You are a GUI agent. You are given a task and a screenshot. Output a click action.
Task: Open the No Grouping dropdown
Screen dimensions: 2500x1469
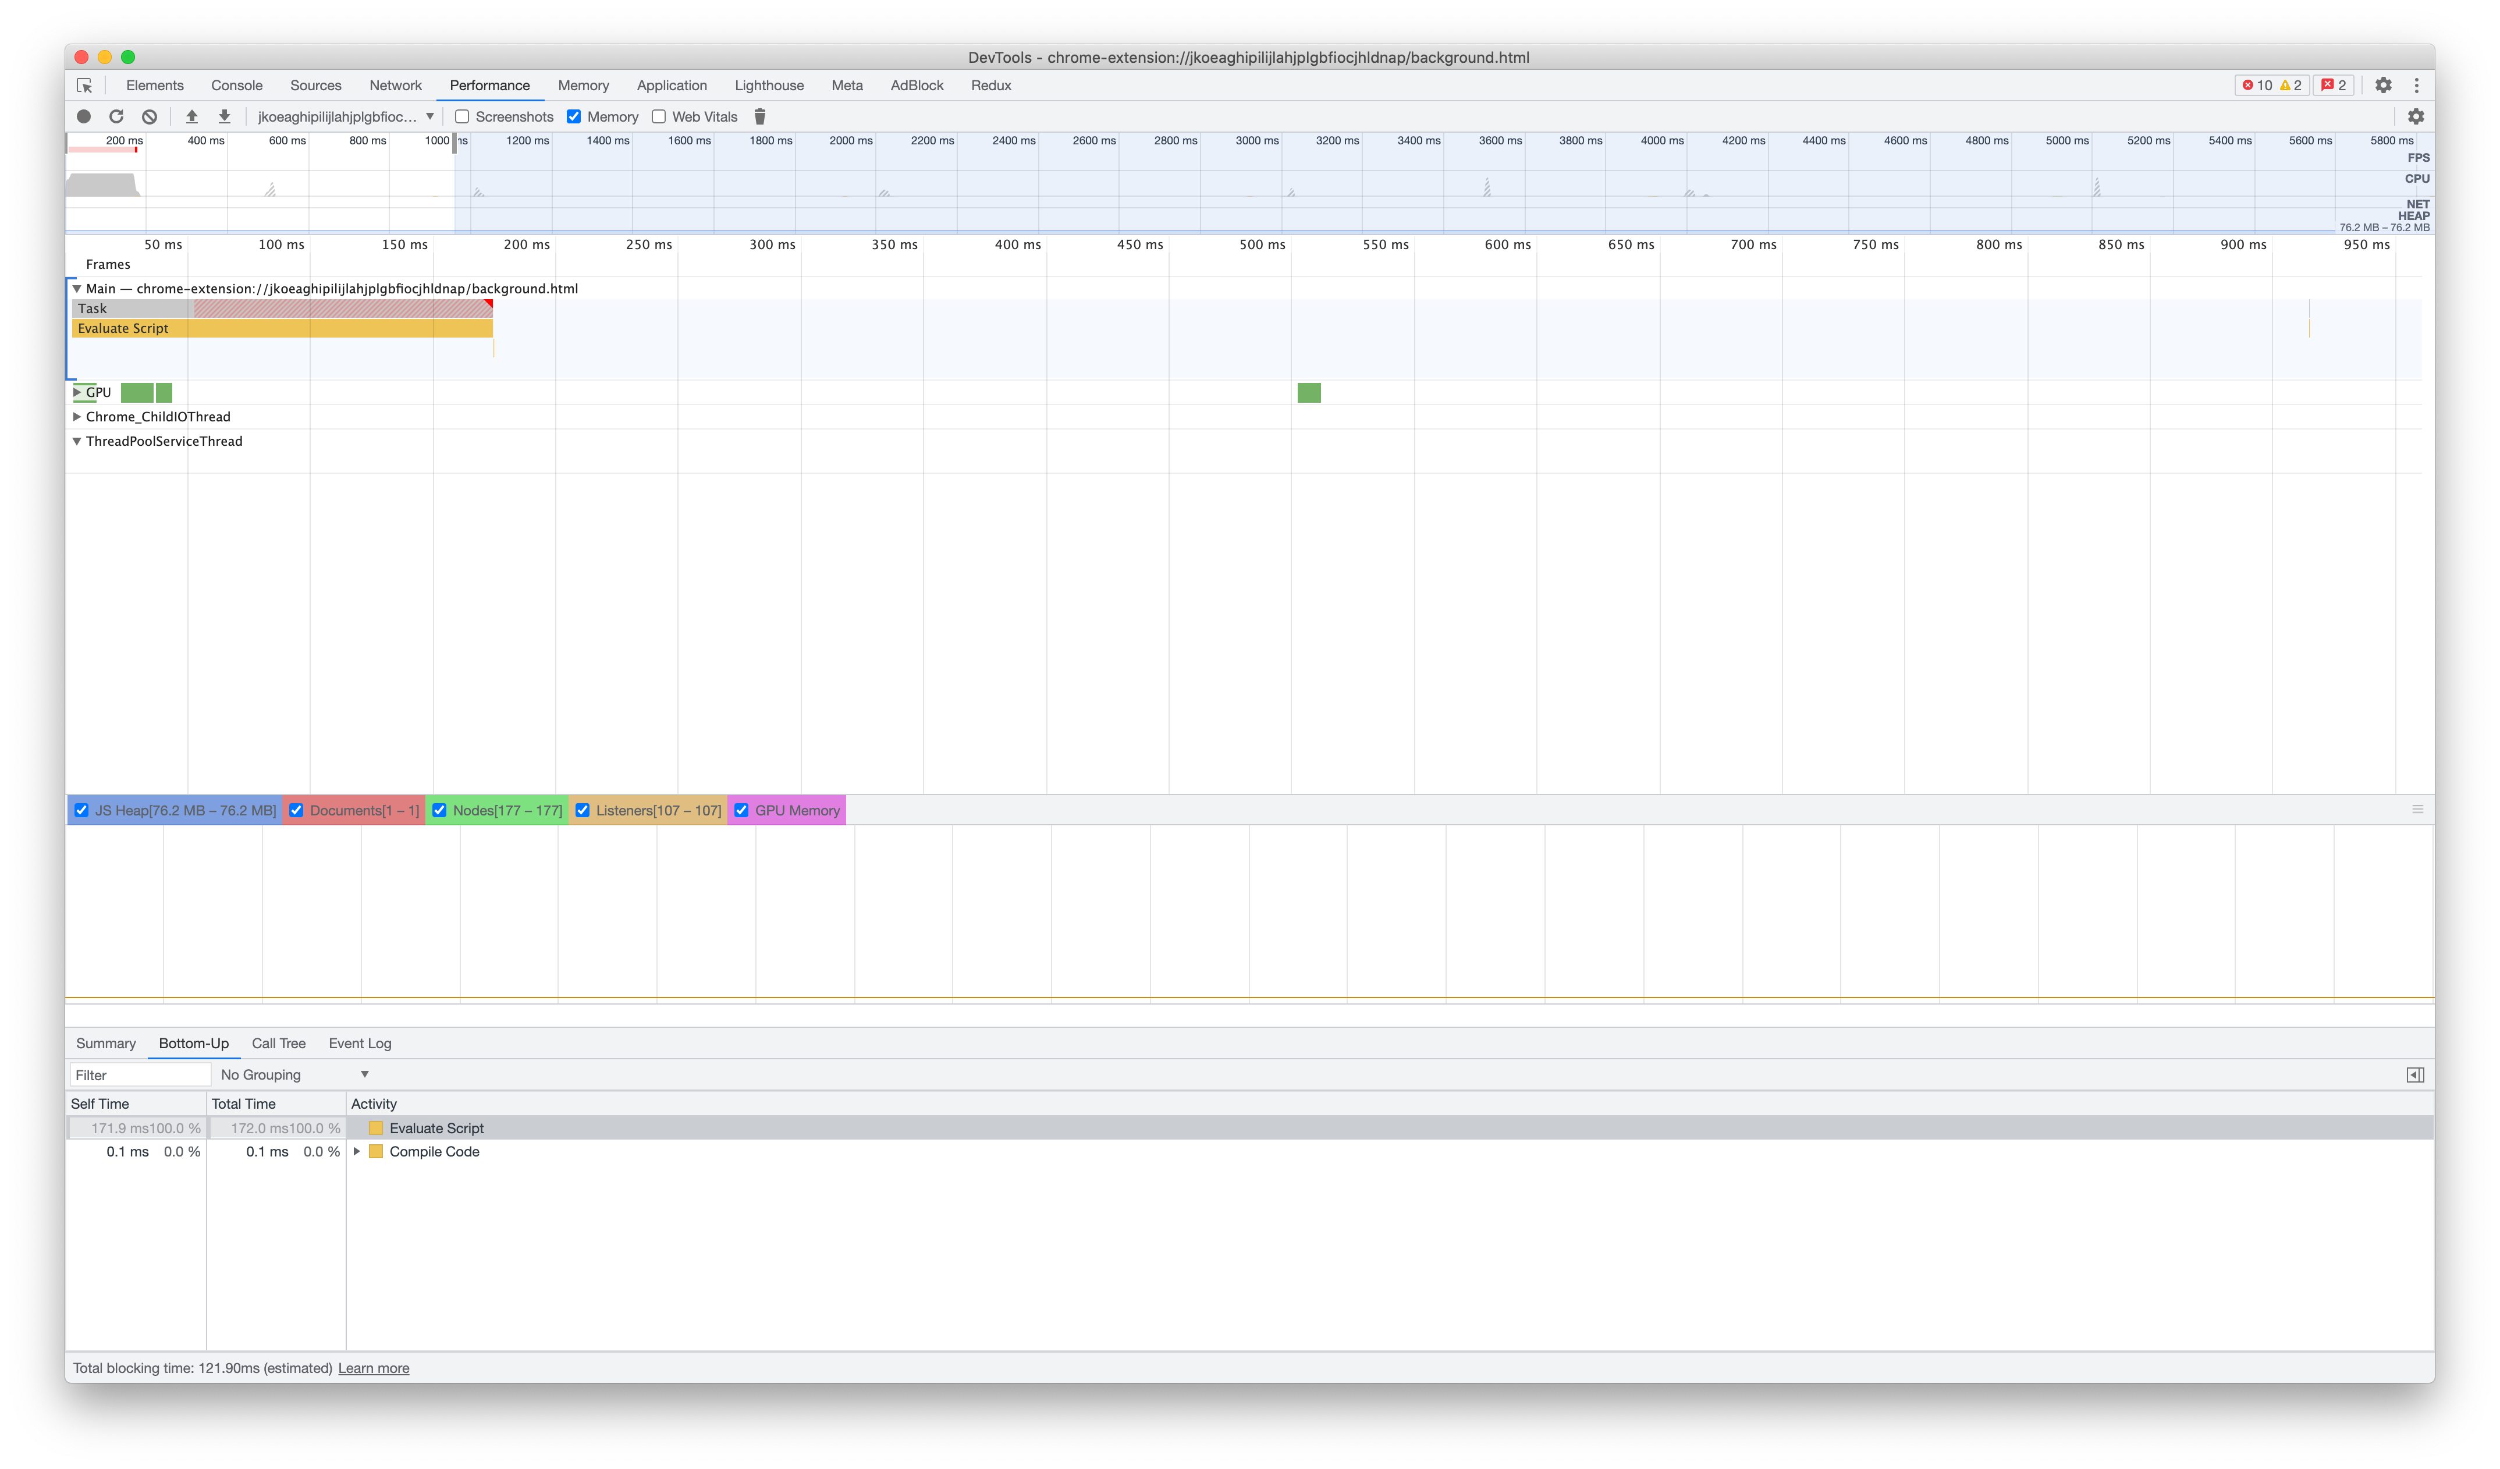click(x=294, y=1074)
